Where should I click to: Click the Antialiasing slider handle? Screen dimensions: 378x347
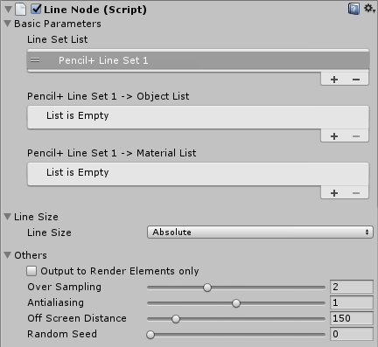236,303
